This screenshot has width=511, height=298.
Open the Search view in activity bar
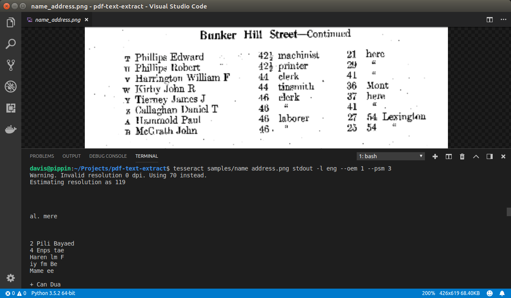coord(11,44)
